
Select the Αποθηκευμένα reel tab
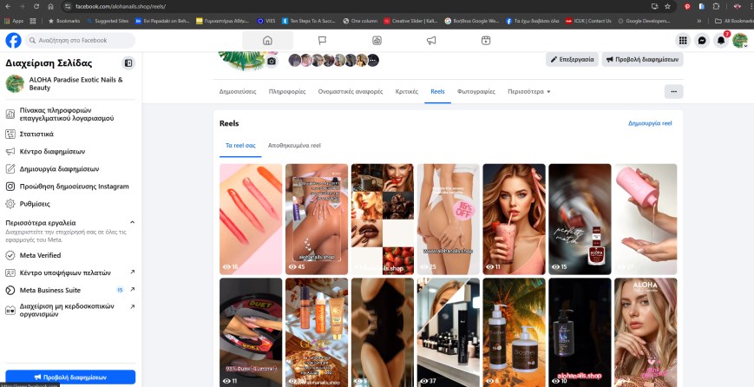pyautogui.click(x=294, y=146)
